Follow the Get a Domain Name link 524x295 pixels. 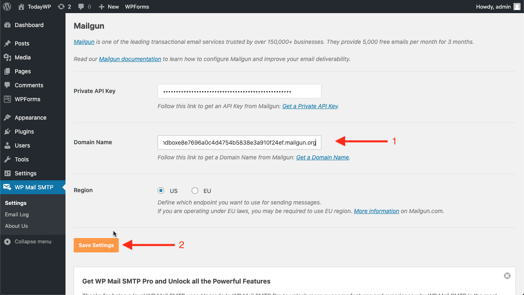tap(323, 157)
